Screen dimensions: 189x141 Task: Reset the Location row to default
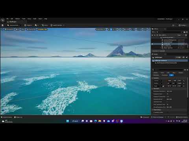tap(184, 81)
